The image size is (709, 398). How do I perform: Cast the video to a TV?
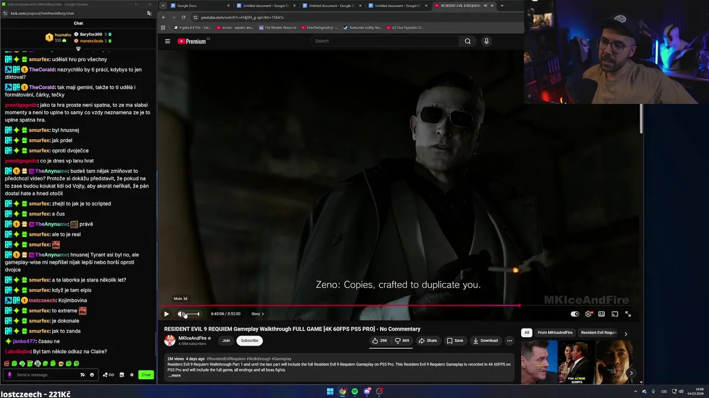(x=615, y=314)
